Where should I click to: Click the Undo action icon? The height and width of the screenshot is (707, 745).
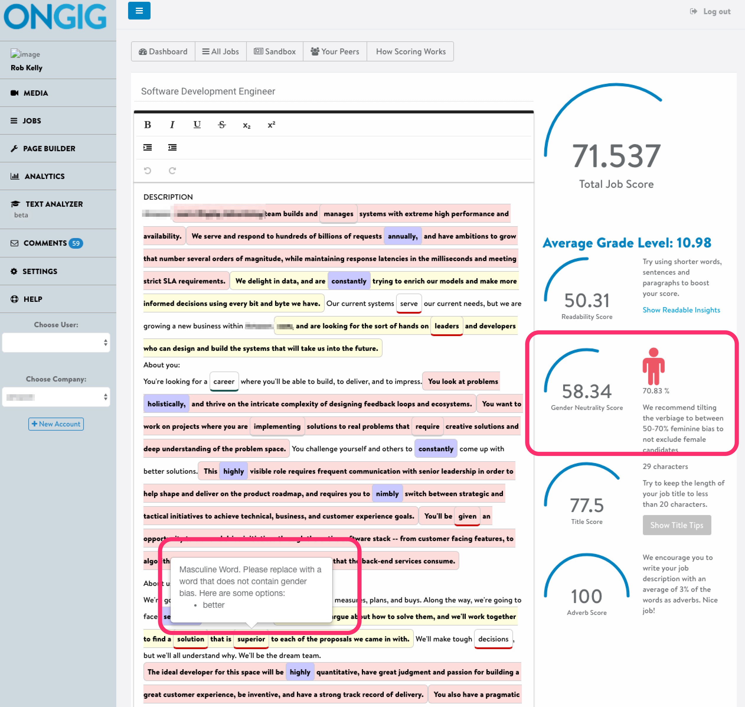(147, 170)
